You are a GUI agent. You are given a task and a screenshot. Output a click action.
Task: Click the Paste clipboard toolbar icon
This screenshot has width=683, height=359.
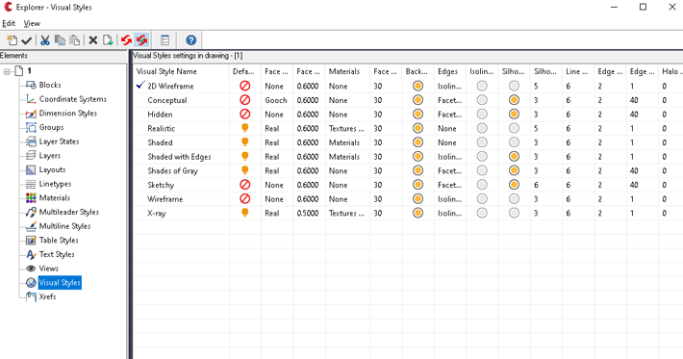pos(75,40)
